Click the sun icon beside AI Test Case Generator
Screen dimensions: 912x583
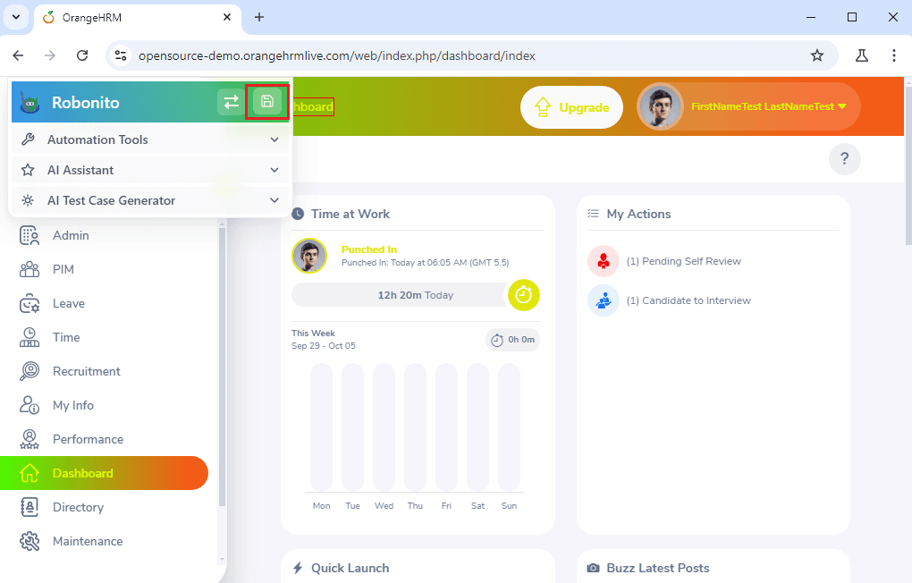click(28, 200)
